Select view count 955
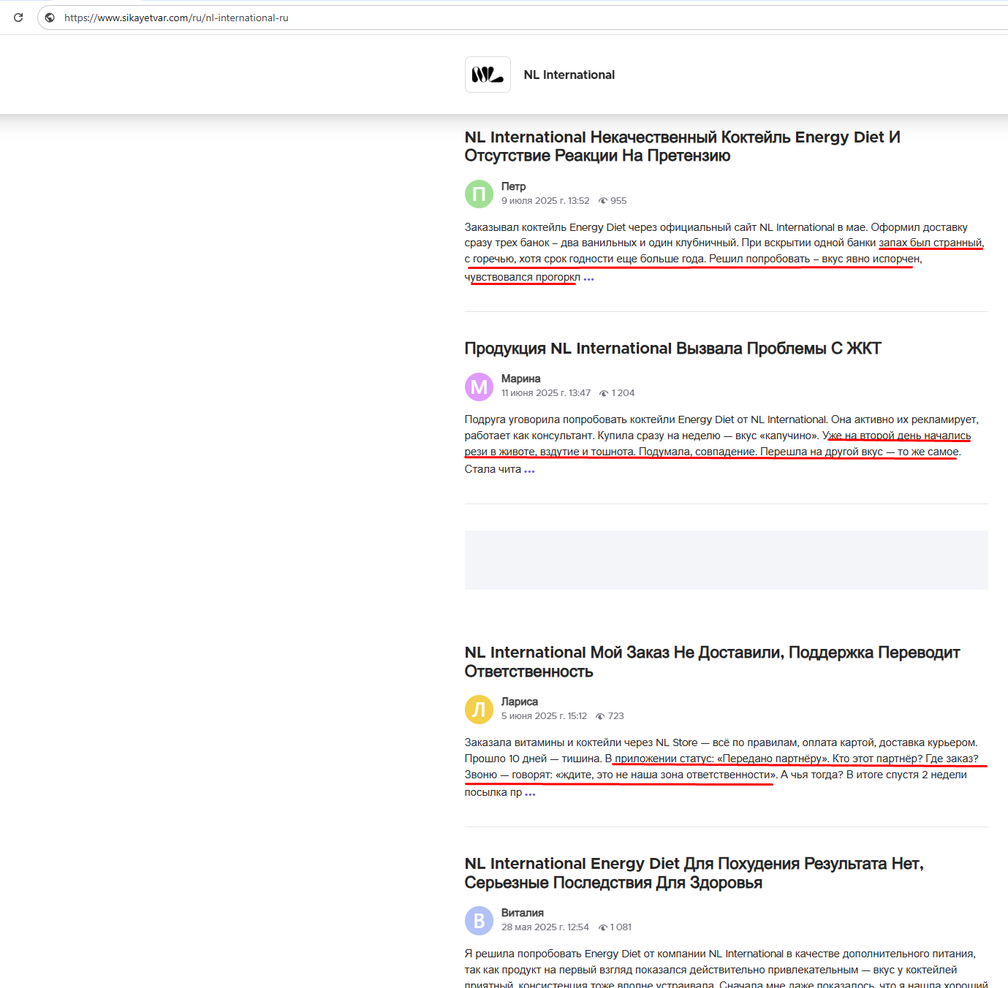Viewport: 1008px width, 988px height. [x=618, y=200]
